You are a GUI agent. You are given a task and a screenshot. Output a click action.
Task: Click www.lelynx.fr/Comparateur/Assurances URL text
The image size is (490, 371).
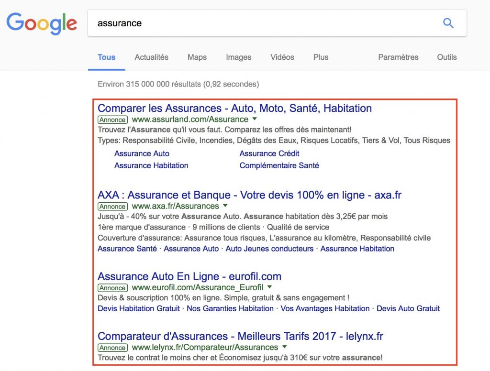pos(205,347)
